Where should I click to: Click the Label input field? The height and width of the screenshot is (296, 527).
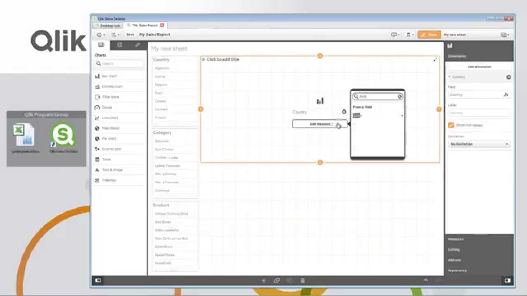[479, 113]
